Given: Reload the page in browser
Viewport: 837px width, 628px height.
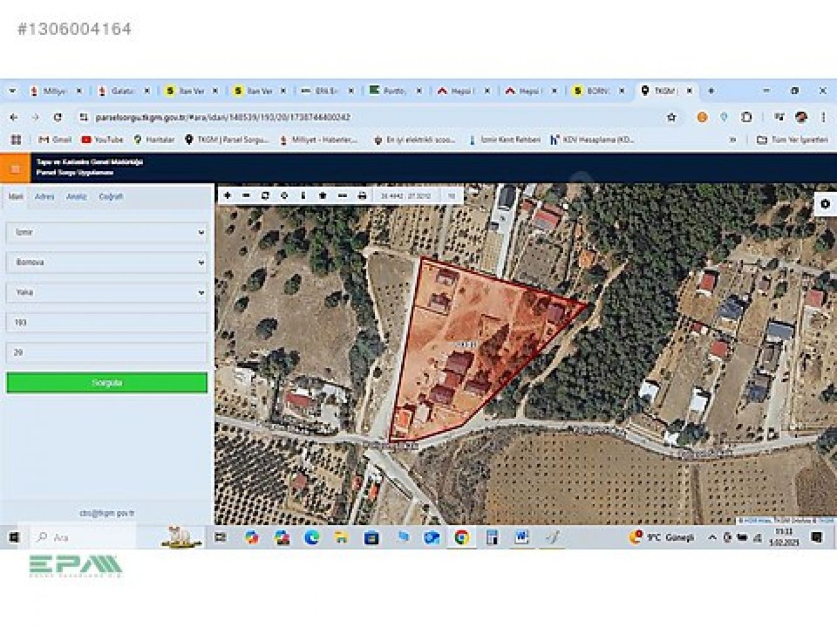Looking at the screenshot, I should (57, 117).
